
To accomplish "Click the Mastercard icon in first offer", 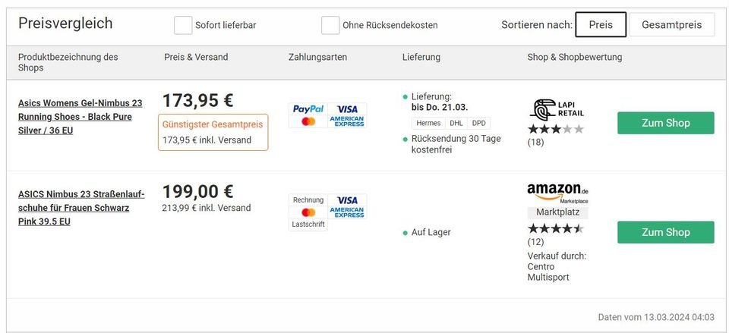I will (308, 121).
